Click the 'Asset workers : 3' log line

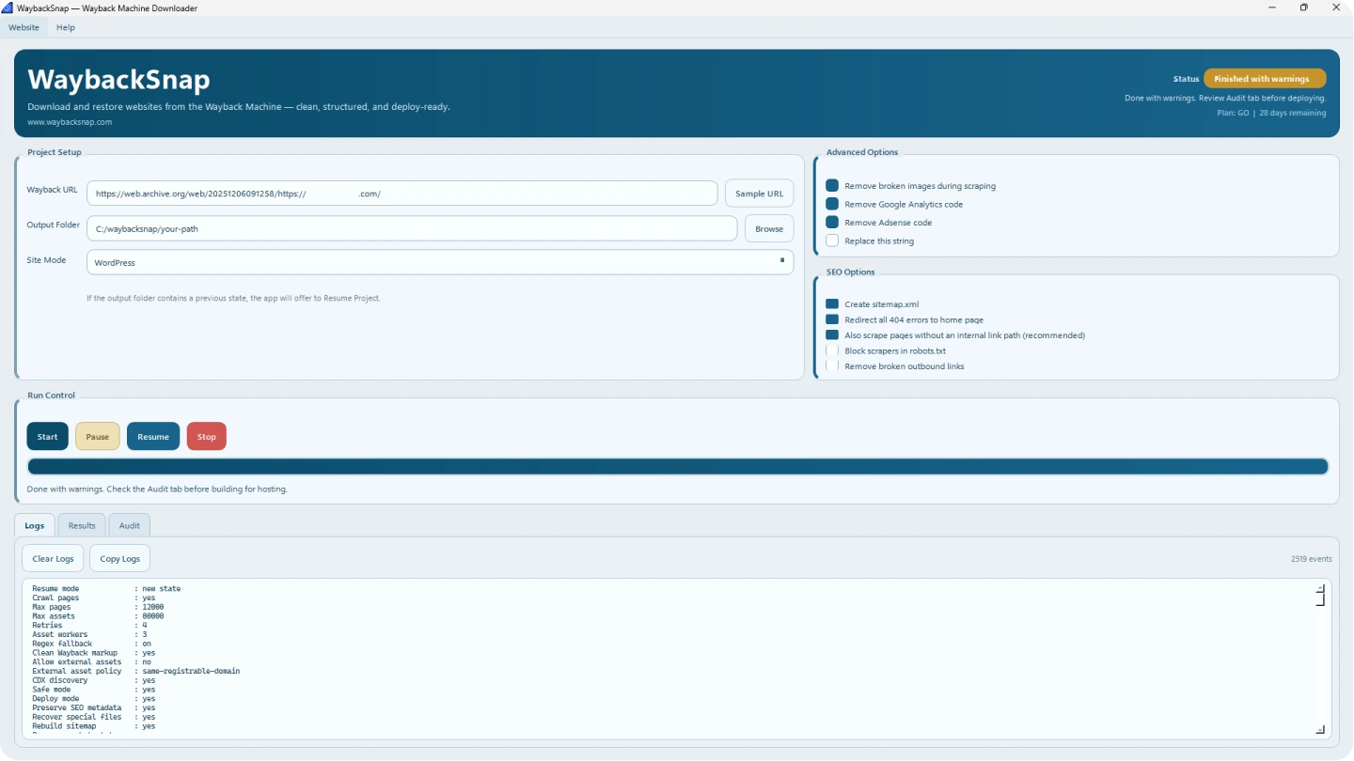(x=89, y=634)
